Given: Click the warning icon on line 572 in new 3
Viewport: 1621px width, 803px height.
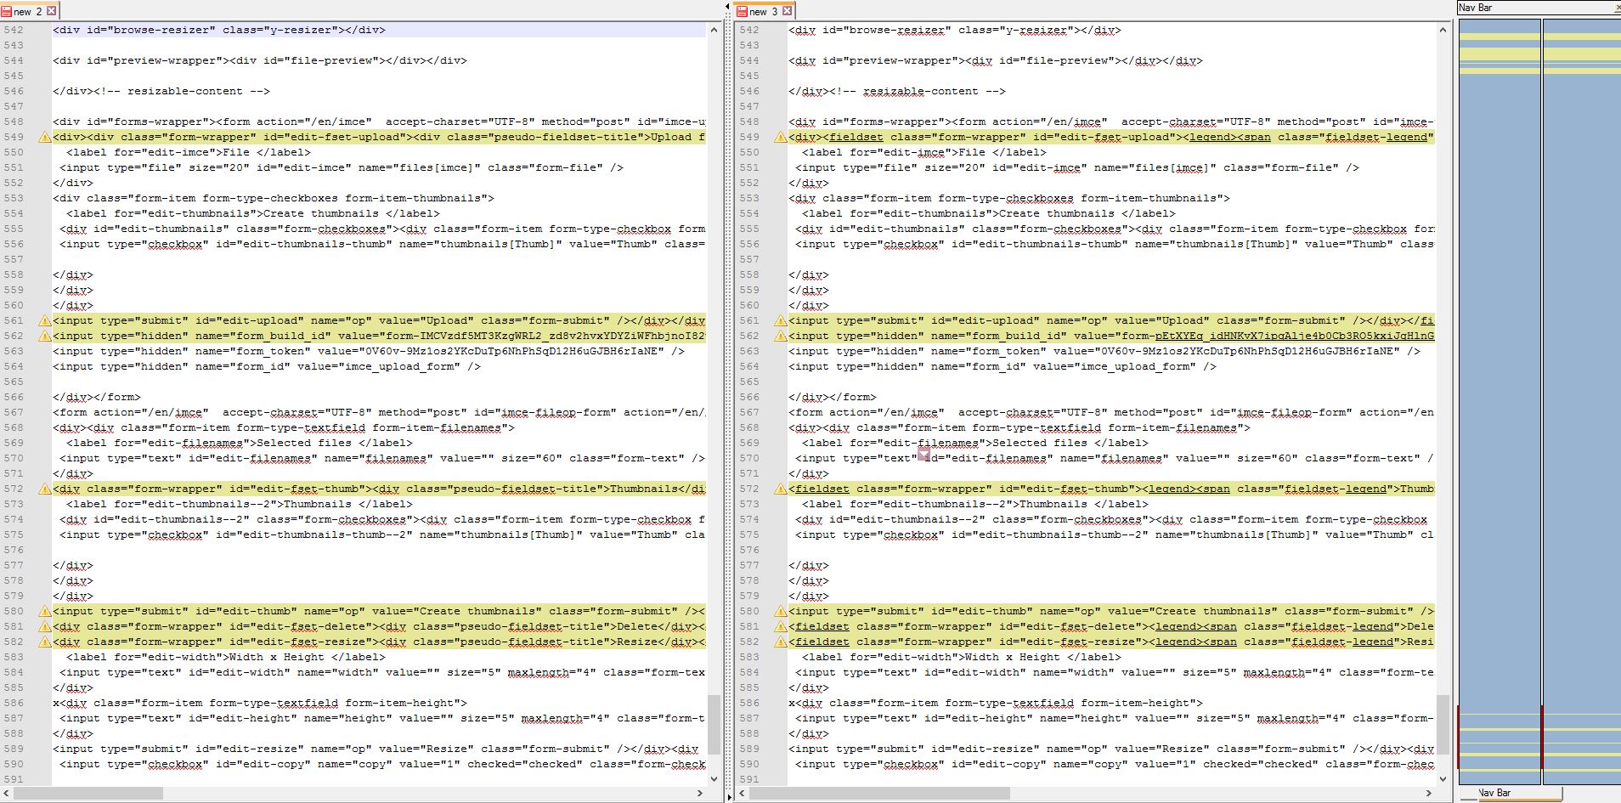Looking at the screenshot, I should (x=780, y=489).
